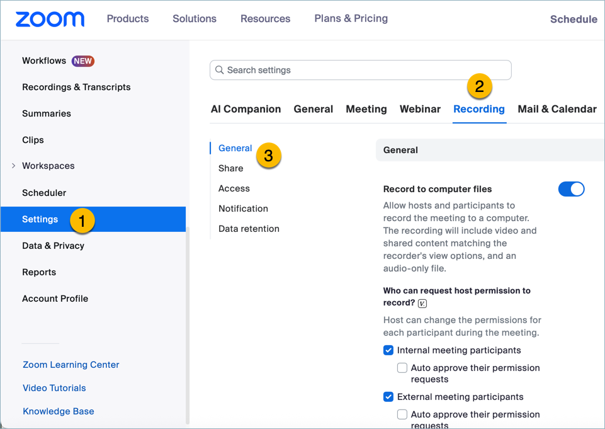Click the magnifier icon in Search settings
The width and height of the screenshot is (605, 429).
[x=219, y=70]
